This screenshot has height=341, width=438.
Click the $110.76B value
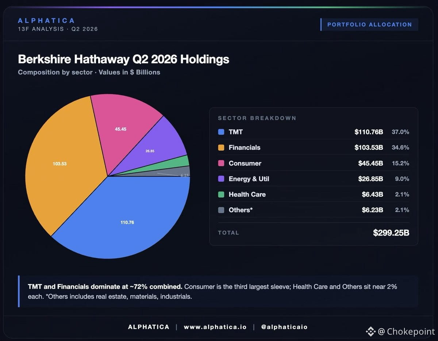[x=369, y=132]
